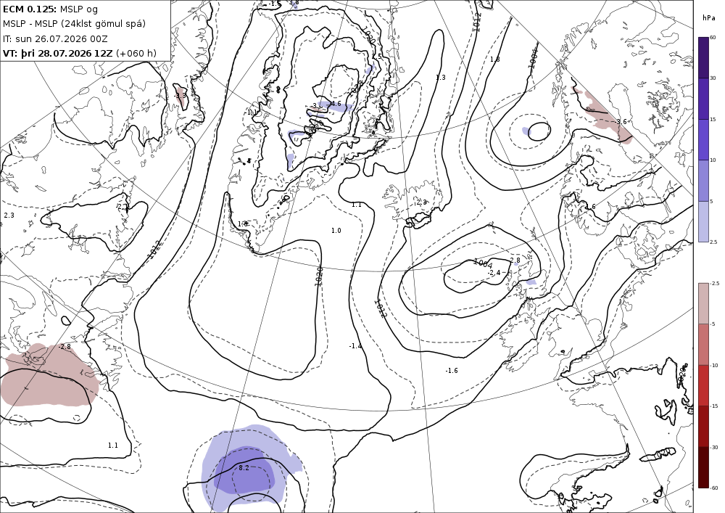Screen dimensions: 725x513
Task: Click the 'hPa' unit label above legend
Action: tap(708, 18)
